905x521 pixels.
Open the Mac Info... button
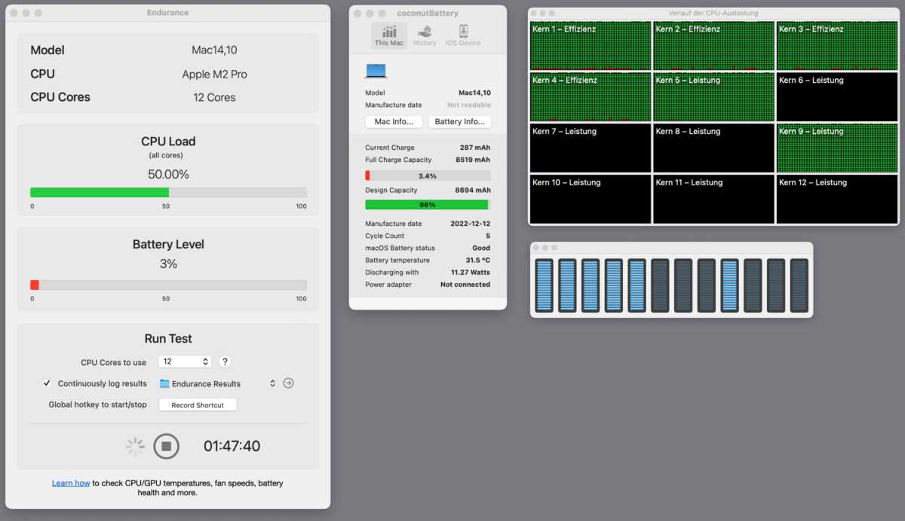coord(394,122)
